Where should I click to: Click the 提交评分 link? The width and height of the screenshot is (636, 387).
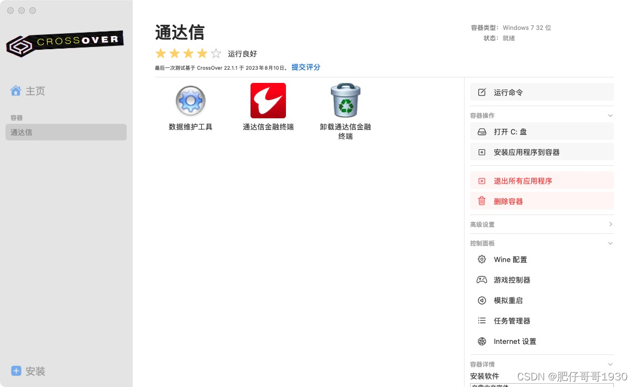[306, 67]
